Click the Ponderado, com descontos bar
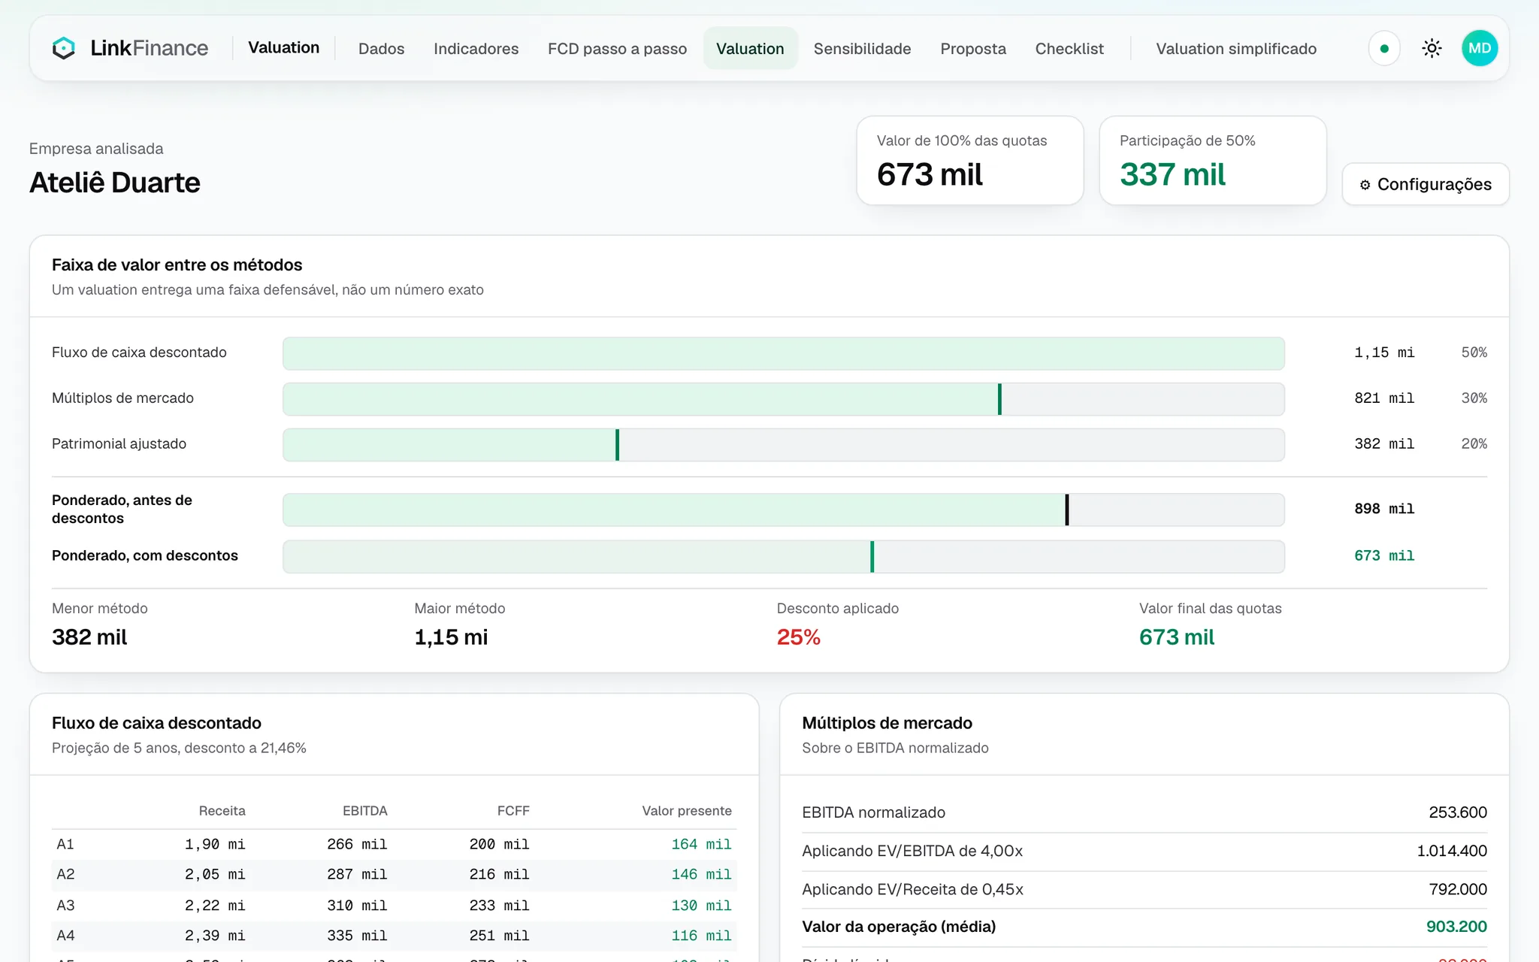 tap(783, 557)
